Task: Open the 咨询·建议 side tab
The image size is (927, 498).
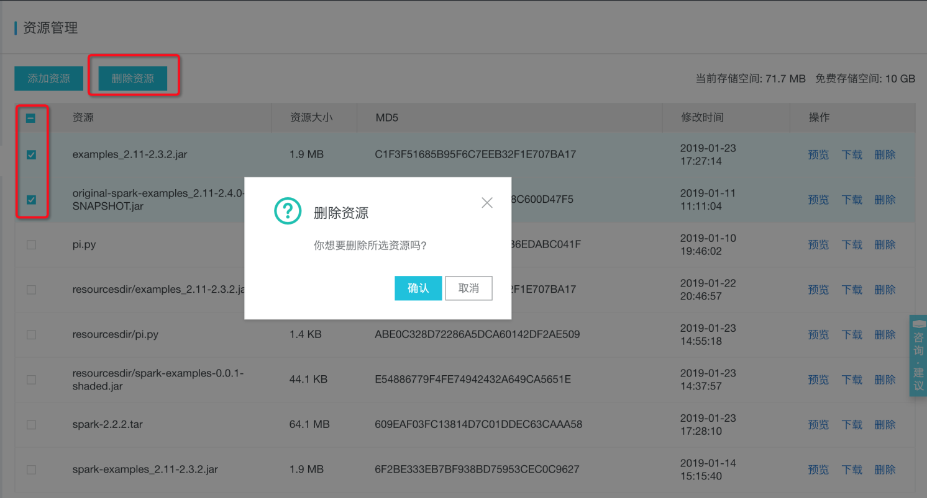Action: pos(918,356)
